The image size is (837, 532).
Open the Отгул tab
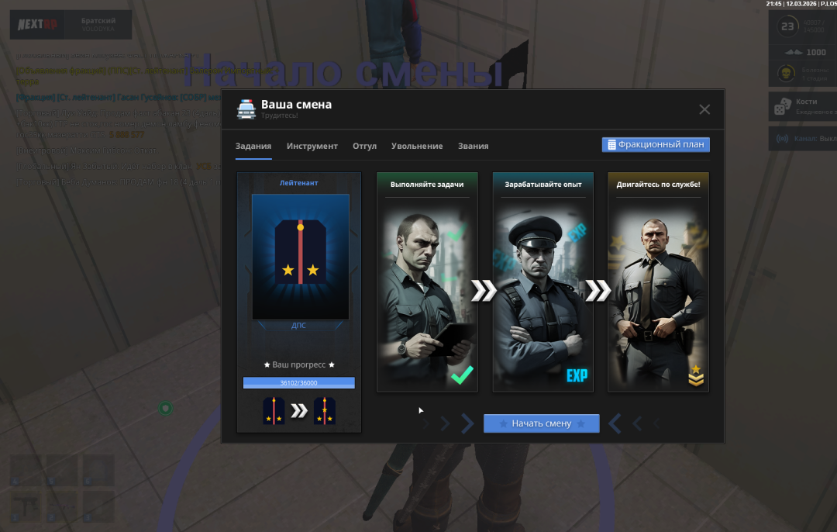coord(364,146)
